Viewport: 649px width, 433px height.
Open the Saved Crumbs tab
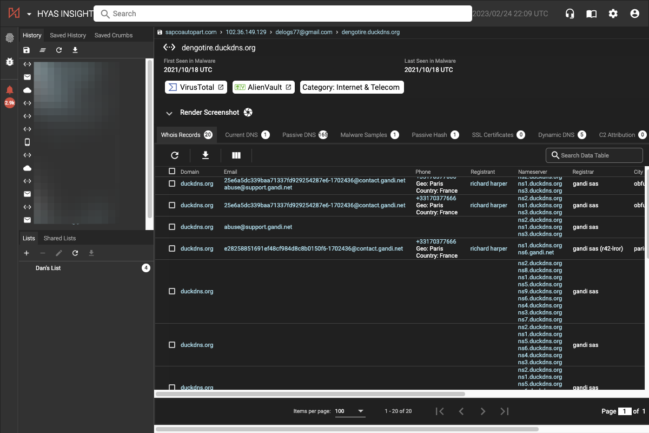pos(113,35)
